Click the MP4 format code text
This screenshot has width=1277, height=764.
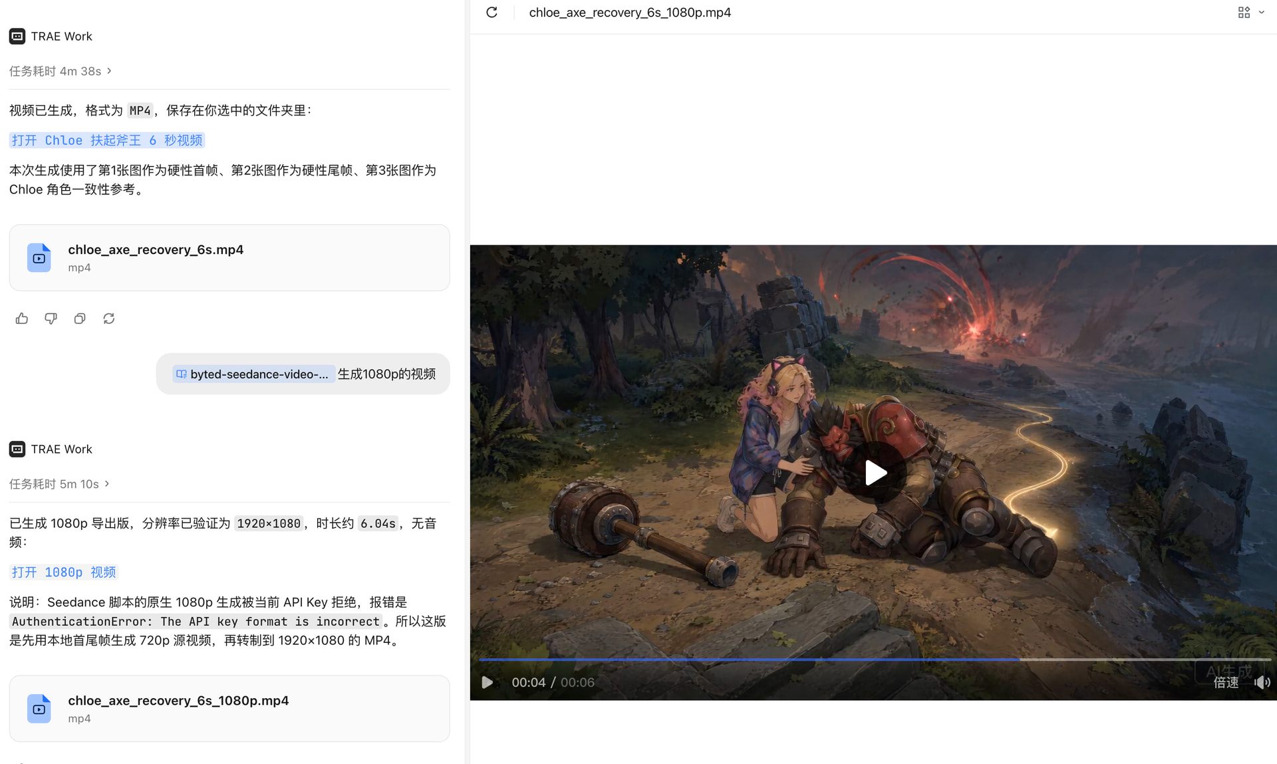pyautogui.click(x=140, y=111)
